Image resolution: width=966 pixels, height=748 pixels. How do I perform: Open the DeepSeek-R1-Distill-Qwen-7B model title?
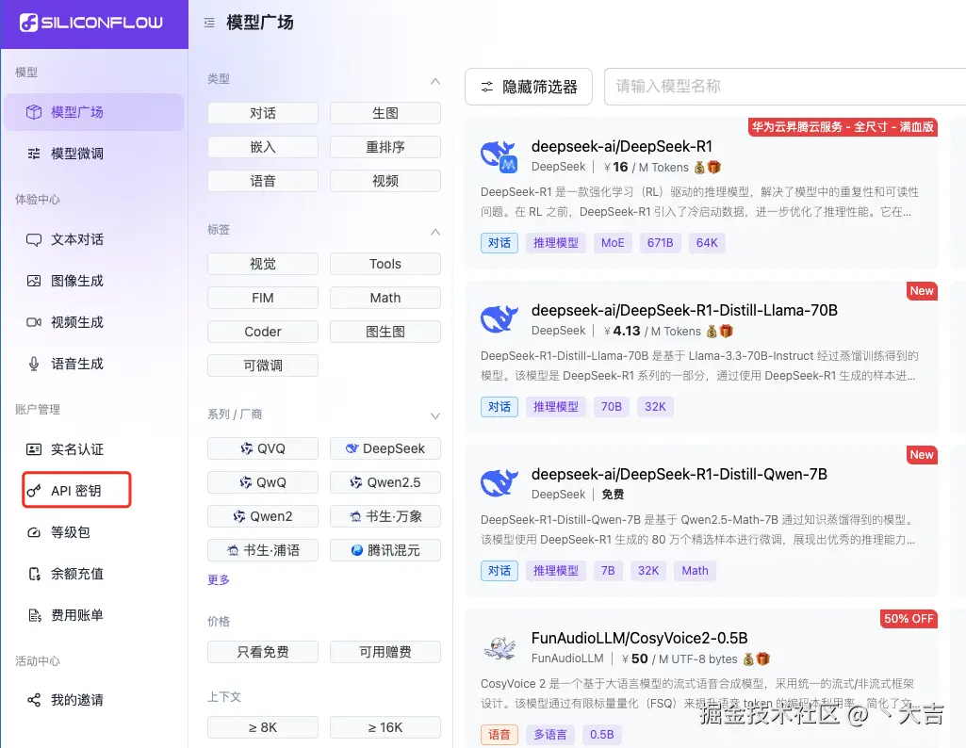tap(679, 474)
